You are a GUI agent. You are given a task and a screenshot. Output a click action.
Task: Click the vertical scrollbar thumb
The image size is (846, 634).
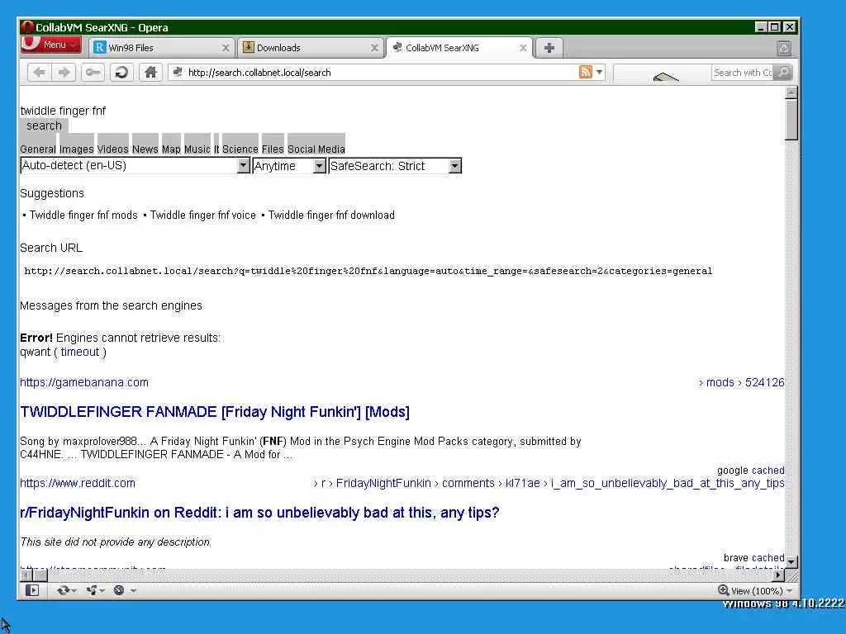coord(791,120)
